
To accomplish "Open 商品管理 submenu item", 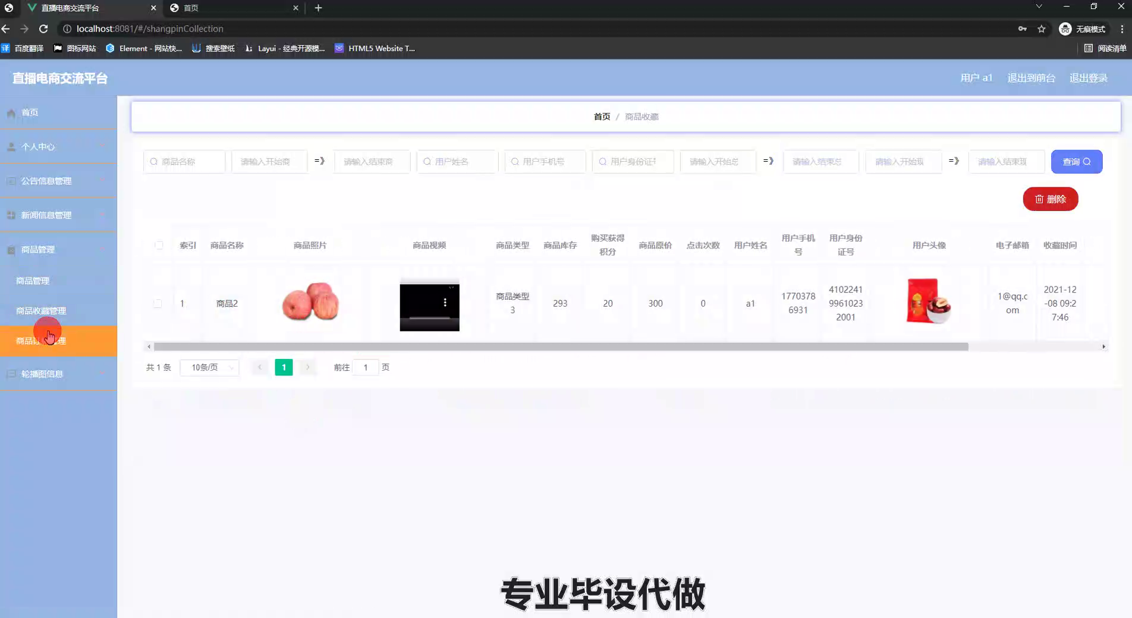I will (58, 280).
